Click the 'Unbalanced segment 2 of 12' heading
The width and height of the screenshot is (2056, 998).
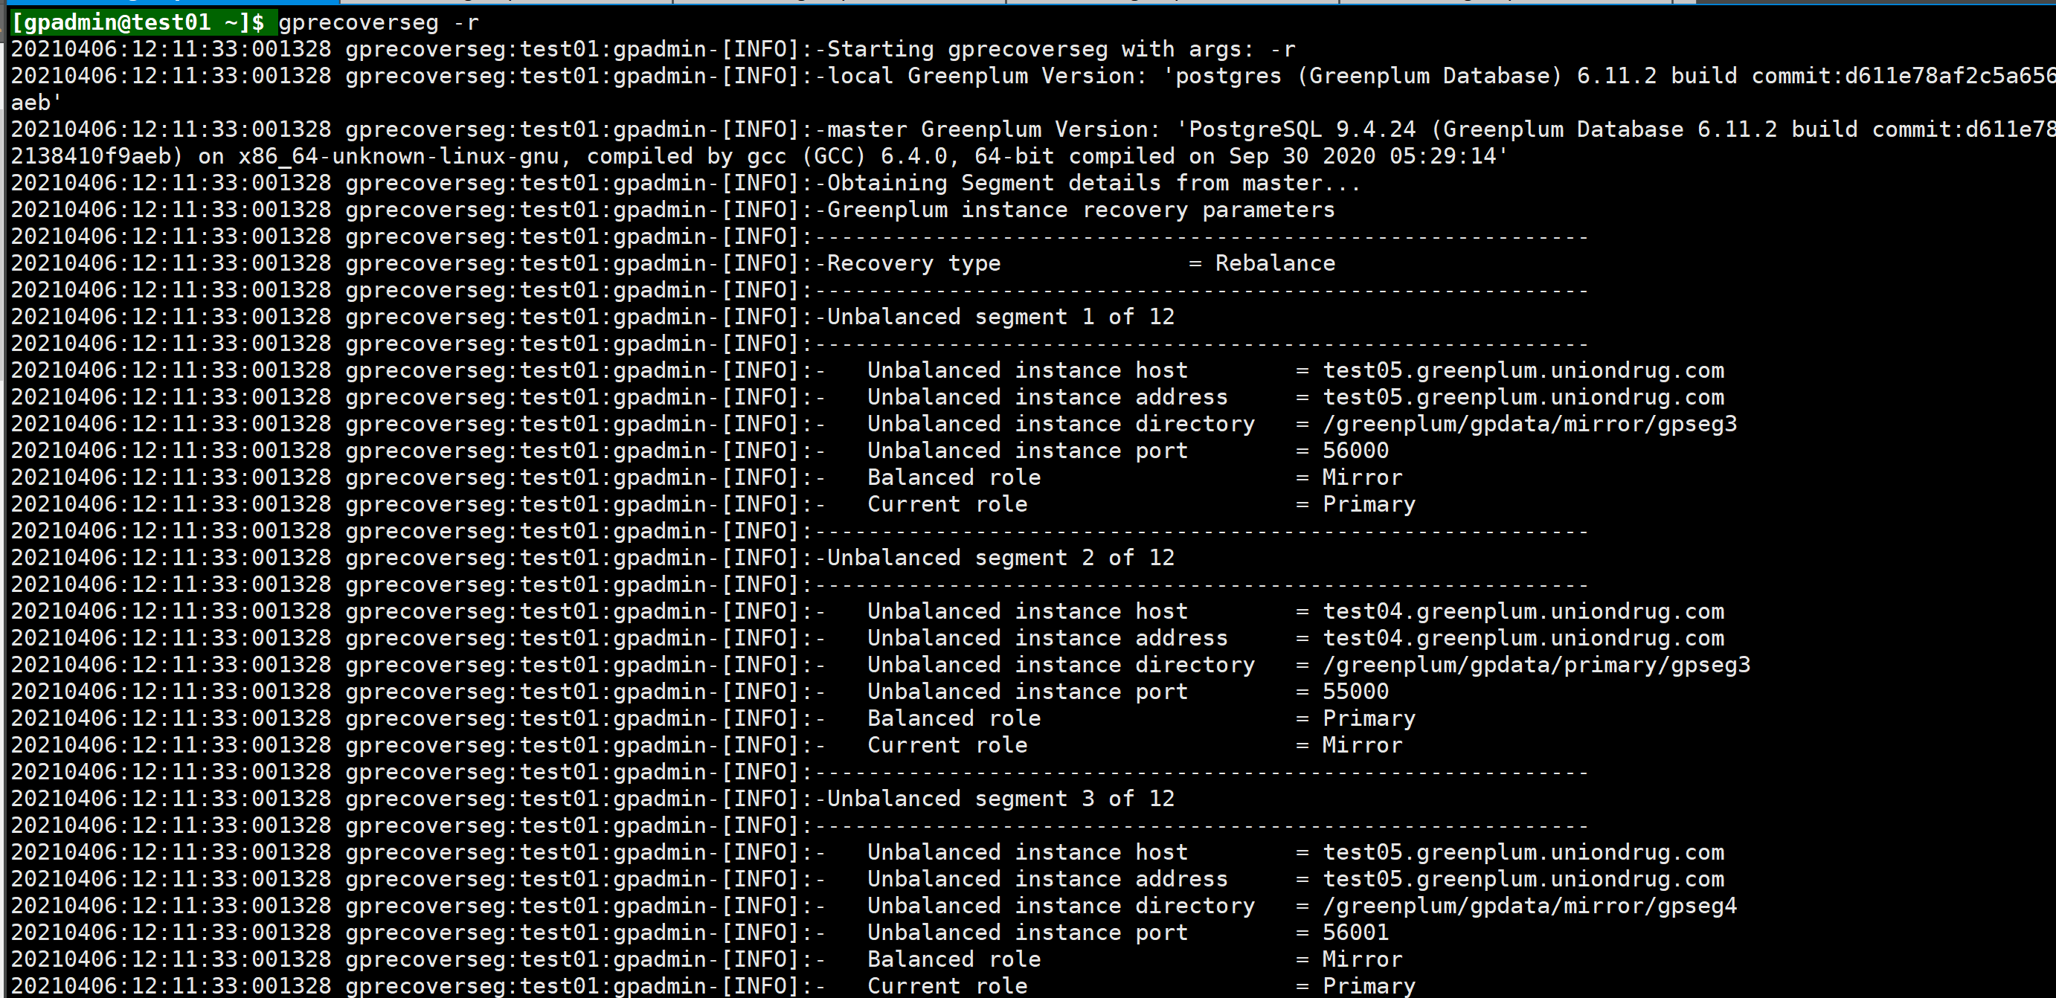[1001, 558]
